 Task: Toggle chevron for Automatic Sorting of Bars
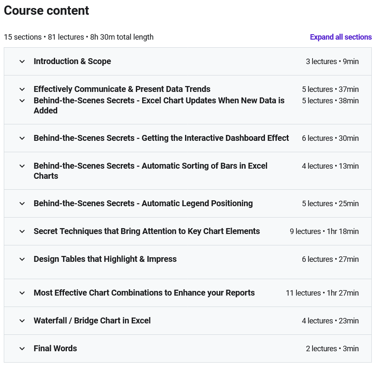point(22,166)
